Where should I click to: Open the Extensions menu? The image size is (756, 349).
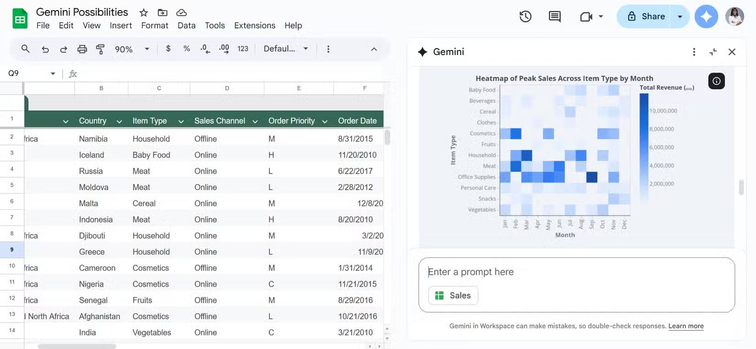click(x=254, y=26)
